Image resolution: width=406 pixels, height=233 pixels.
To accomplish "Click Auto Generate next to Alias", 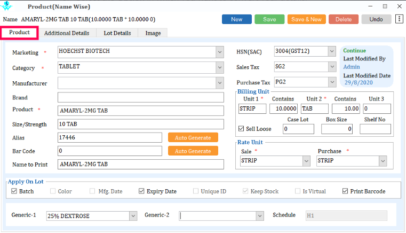I will tap(193, 137).
